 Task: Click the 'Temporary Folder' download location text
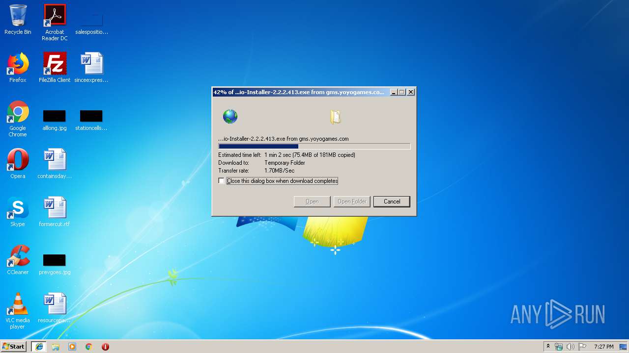285,163
